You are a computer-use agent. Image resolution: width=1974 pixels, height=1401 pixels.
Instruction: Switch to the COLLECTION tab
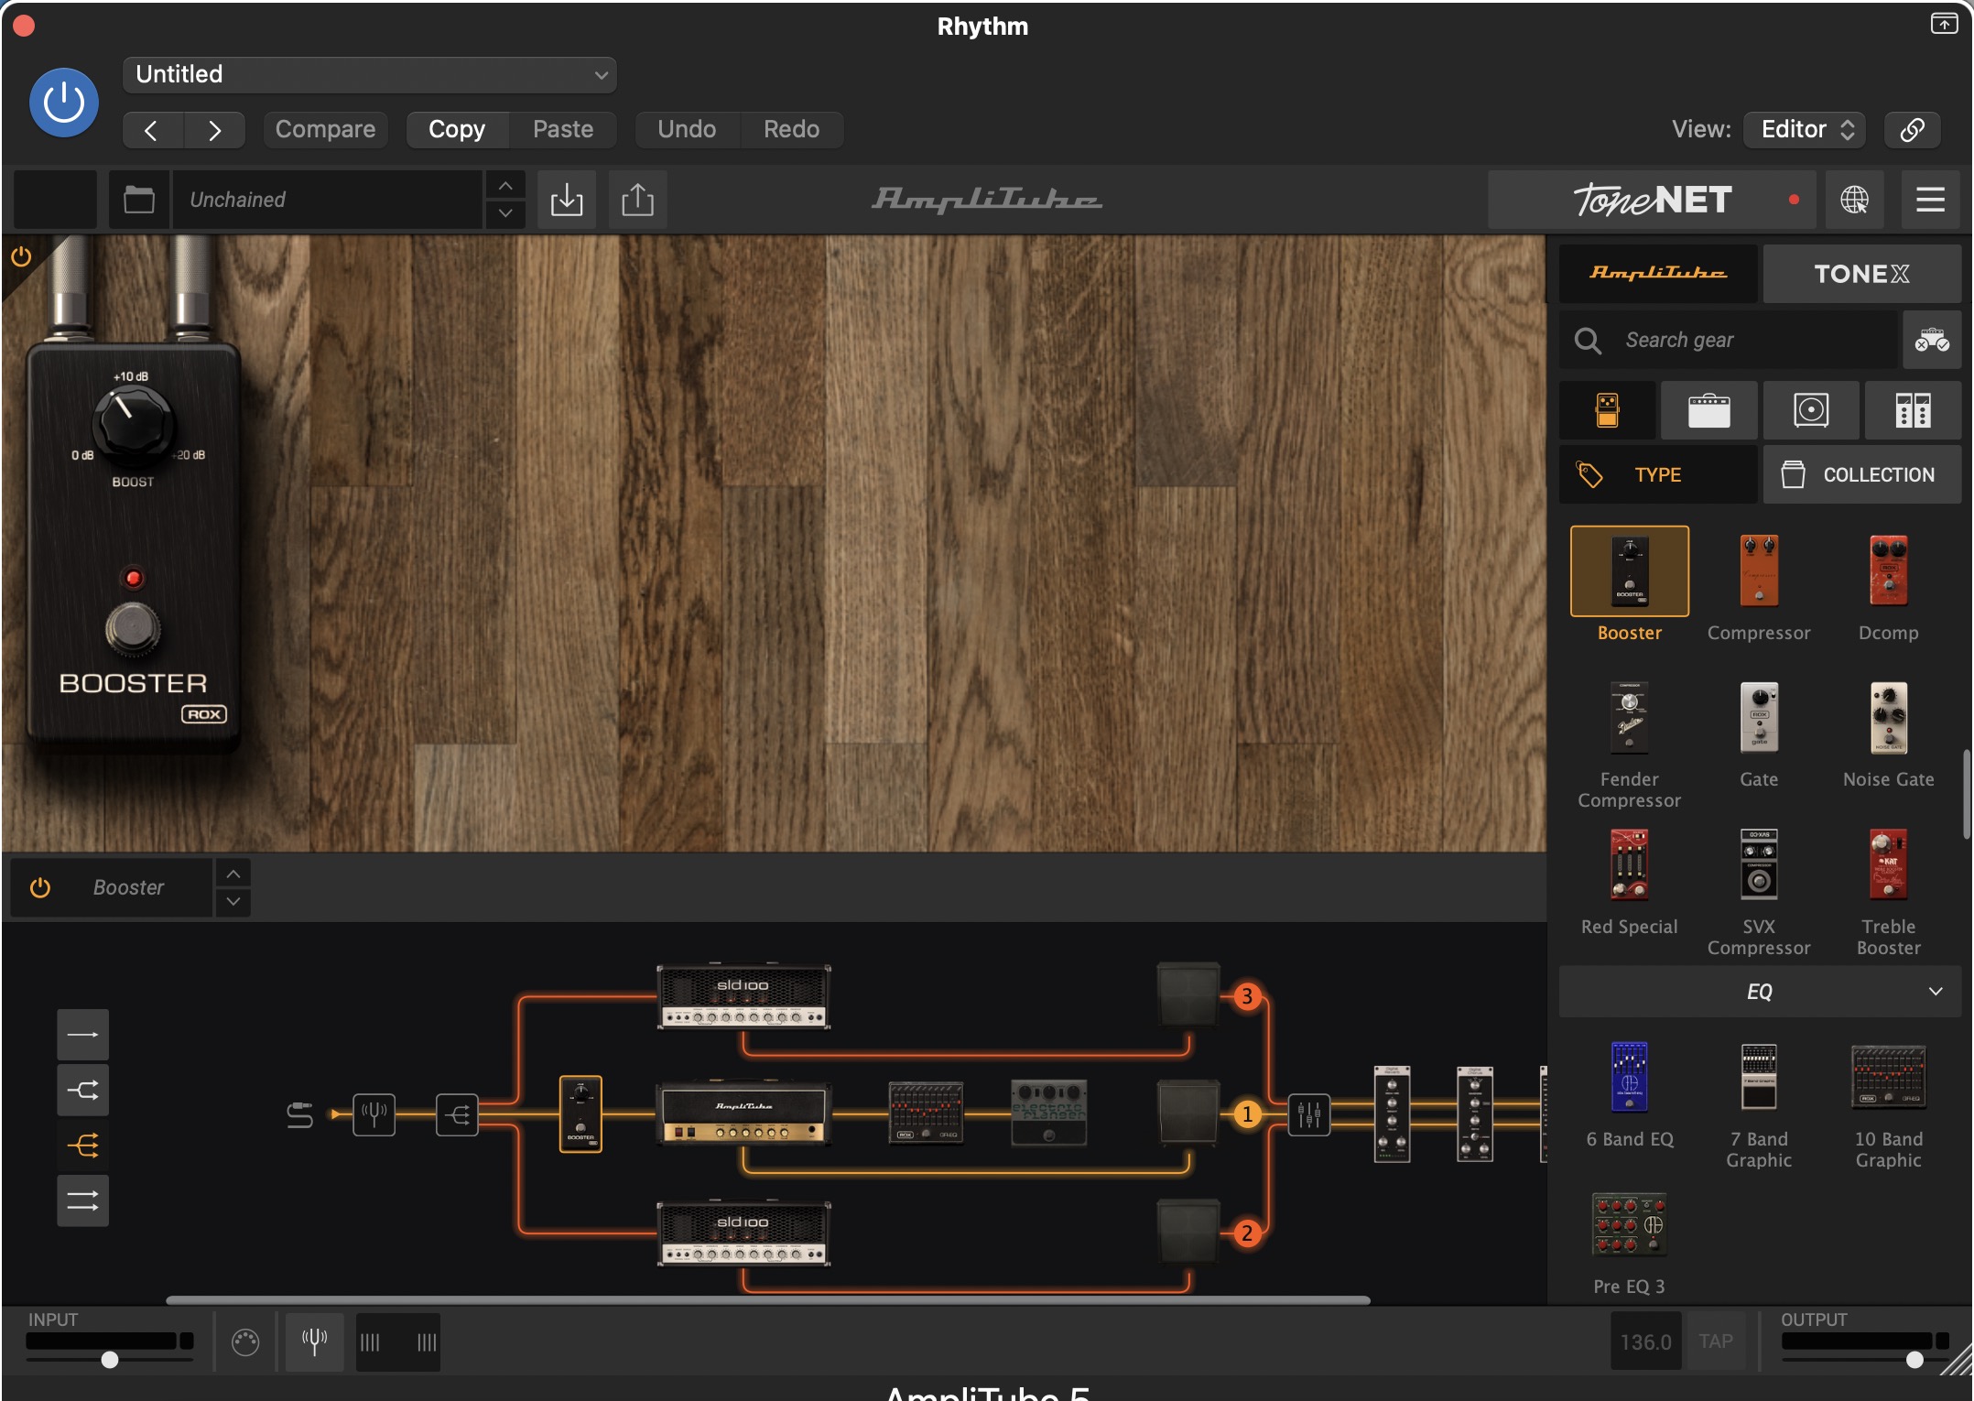[x=1860, y=474]
